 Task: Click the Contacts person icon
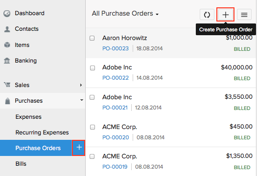(x=7, y=29)
